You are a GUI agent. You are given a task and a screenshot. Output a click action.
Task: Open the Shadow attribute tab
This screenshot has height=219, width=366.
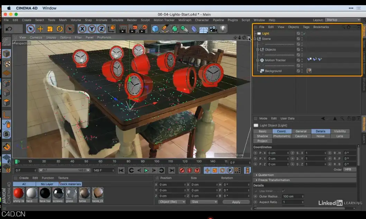click(x=262, y=136)
